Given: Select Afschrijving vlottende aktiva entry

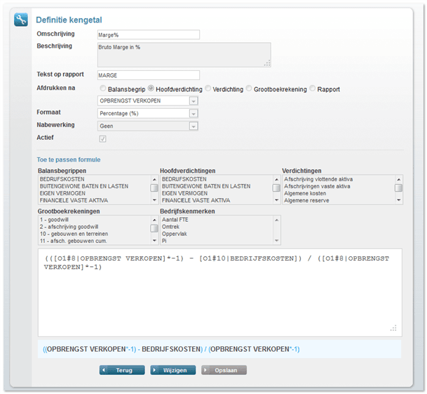Looking at the screenshot, I should click(318, 179).
